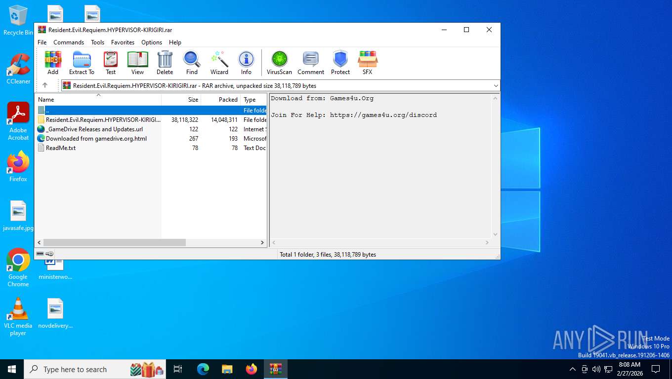Open CCleaner desktop shortcut
The height and width of the screenshot is (379, 672).
pyautogui.click(x=18, y=69)
